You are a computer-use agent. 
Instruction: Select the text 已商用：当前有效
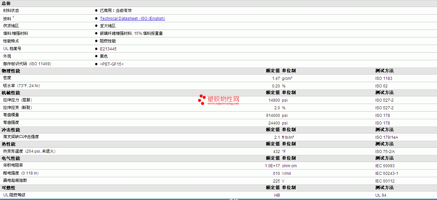(116, 11)
